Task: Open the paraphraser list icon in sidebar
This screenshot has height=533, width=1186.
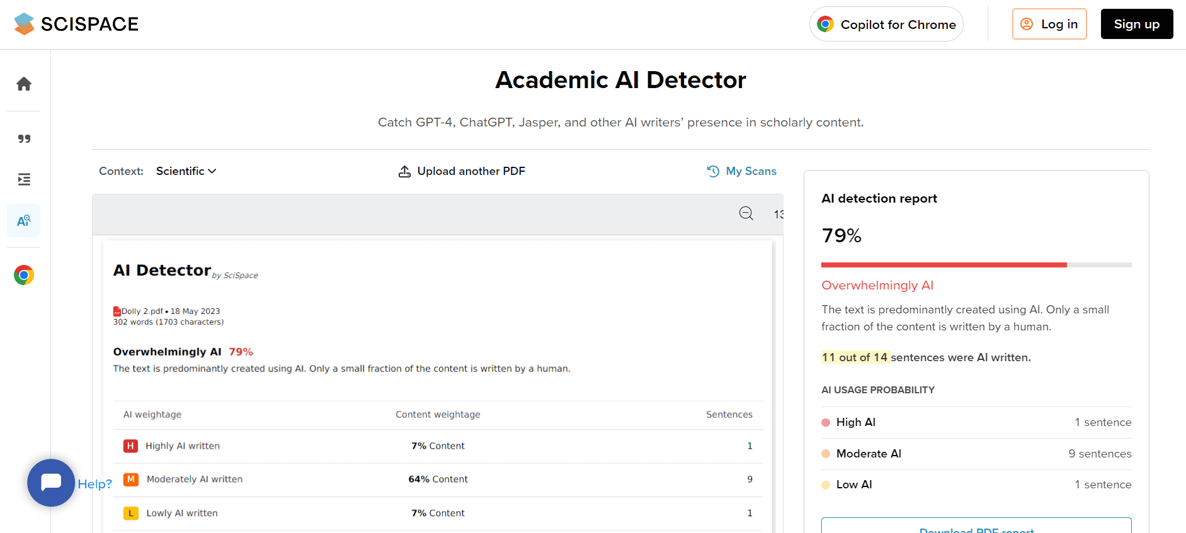Action: (24, 179)
